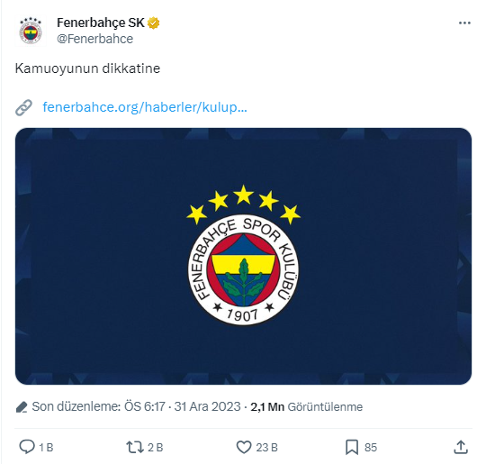
Task: Open the three-dot more options menu
Action: pos(464,23)
